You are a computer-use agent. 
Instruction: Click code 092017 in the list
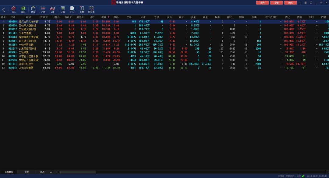(12, 49)
